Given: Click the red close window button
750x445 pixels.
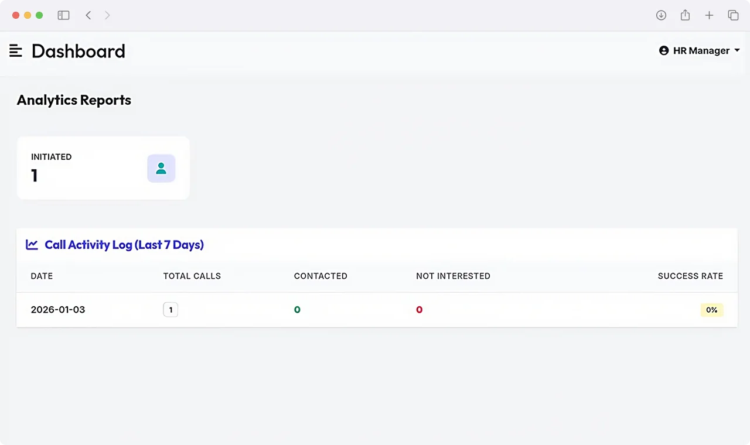Looking at the screenshot, I should point(16,15).
